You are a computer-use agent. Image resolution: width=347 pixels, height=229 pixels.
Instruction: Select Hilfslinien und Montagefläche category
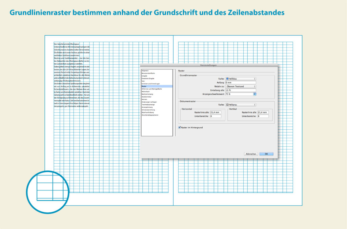(151, 88)
